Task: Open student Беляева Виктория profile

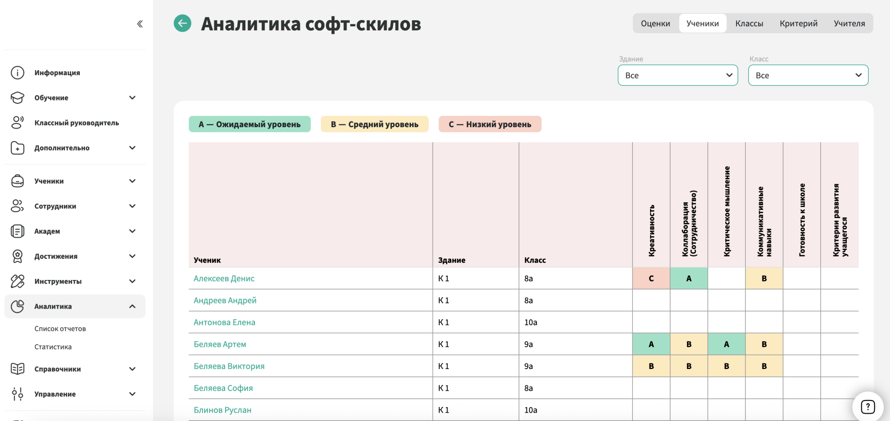Action: (x=229, y=366)
